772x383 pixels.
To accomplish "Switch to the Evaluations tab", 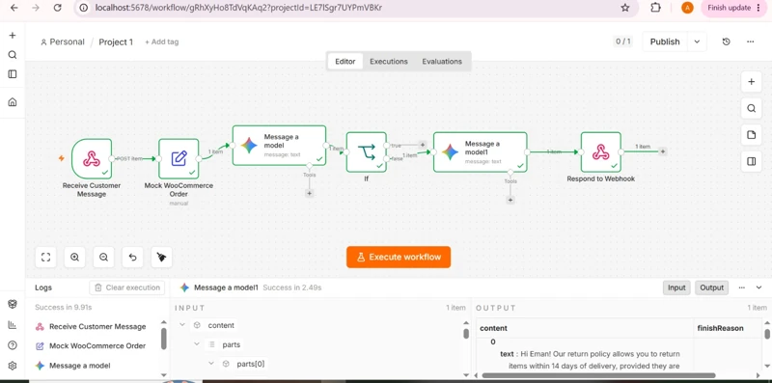I will [x=442, y=62].
